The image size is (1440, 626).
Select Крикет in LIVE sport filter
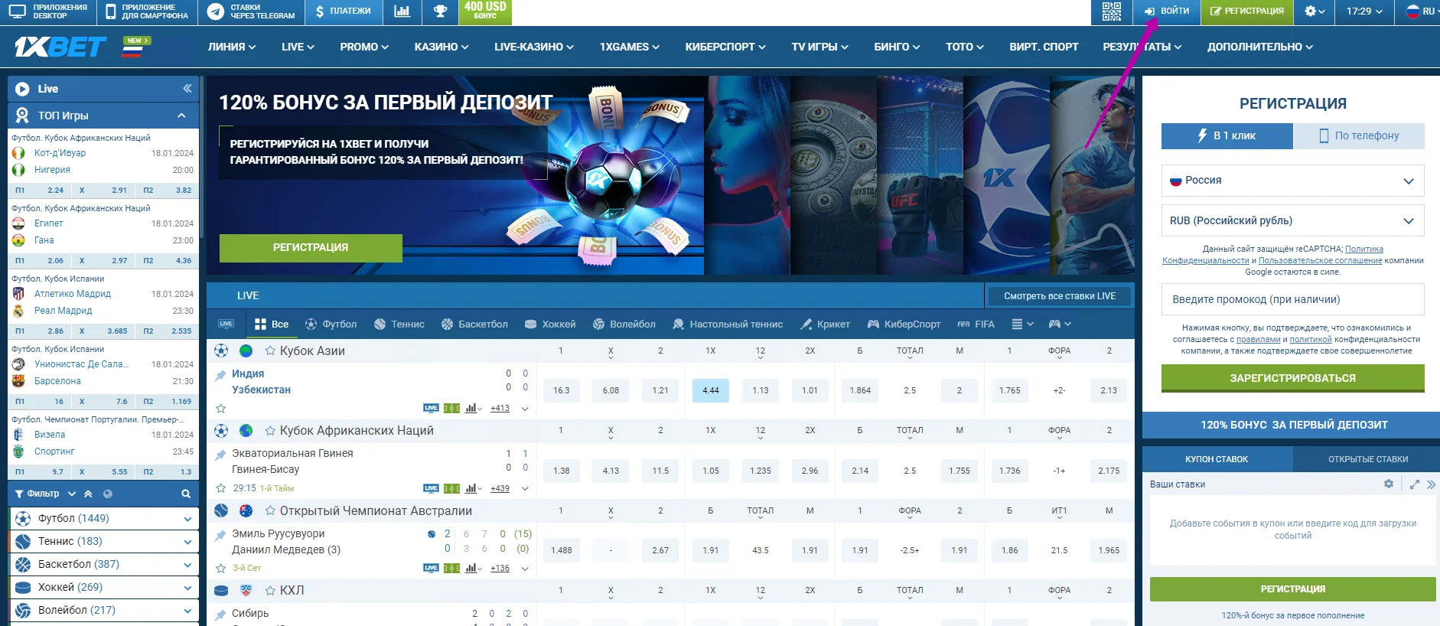tap(825, 324)
